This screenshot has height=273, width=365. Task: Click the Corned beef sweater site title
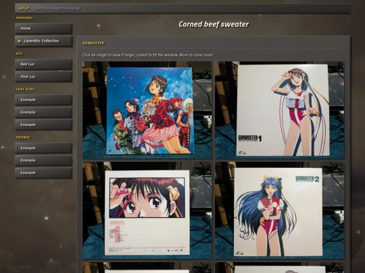tap(214, 24)
